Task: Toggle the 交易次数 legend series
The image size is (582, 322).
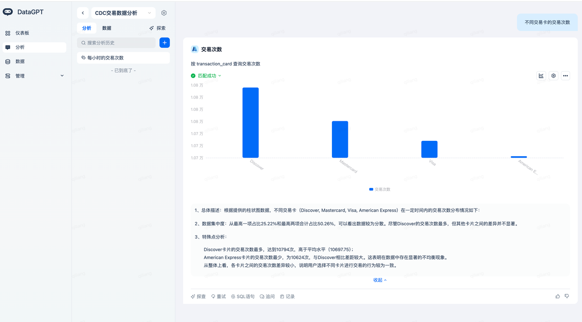Action: point(380,189)
